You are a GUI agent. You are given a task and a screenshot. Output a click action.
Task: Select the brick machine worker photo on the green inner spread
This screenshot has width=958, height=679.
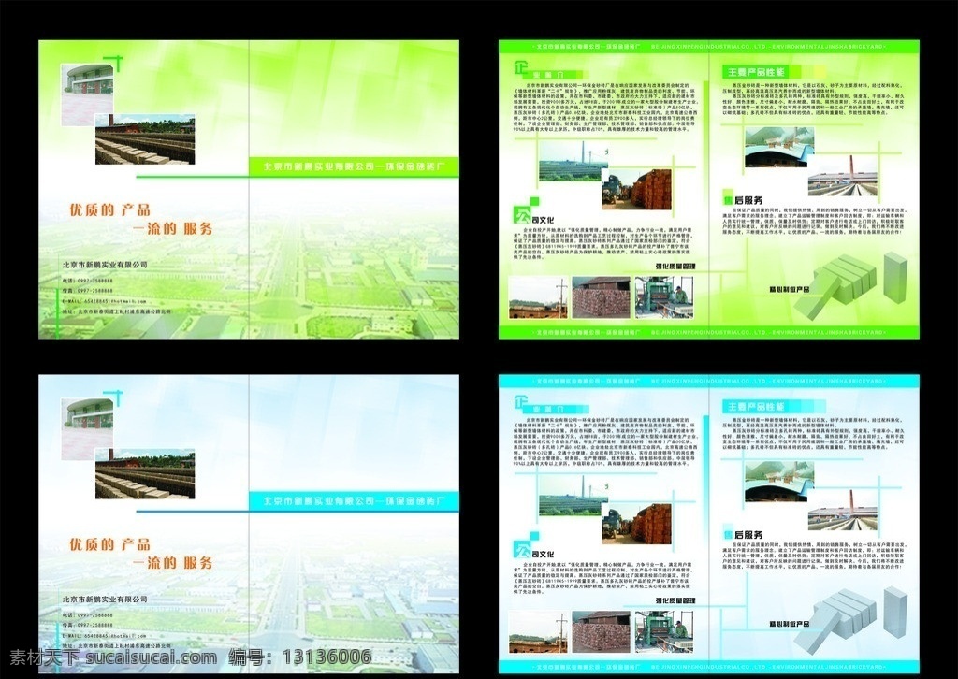point(663,297)
